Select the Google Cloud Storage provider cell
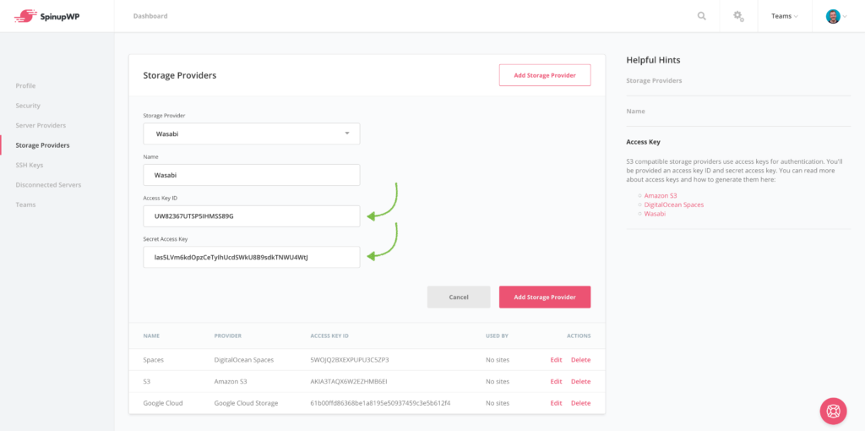This screenshot has width=865, height=431. pyautogui.click(x=246, y=403)
